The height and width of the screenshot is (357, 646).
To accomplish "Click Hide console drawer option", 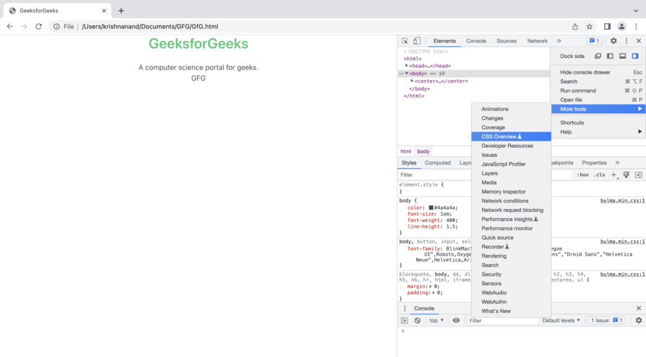I will tap(598, 72).
